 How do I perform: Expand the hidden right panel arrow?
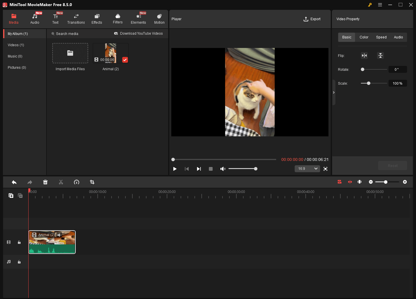pos(334,92)
